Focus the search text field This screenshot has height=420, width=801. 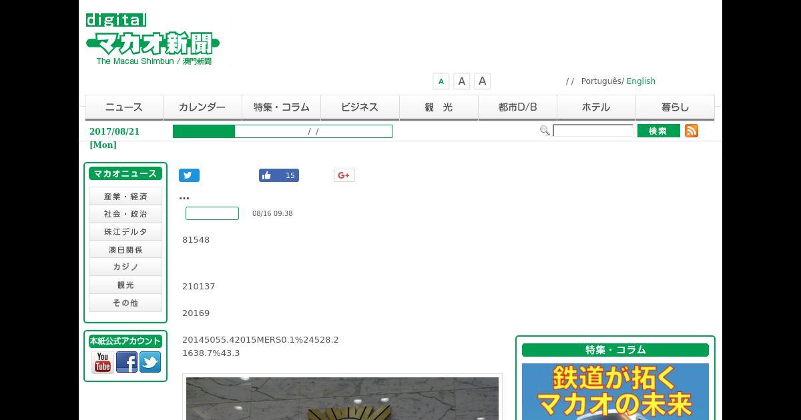(593, 131)
